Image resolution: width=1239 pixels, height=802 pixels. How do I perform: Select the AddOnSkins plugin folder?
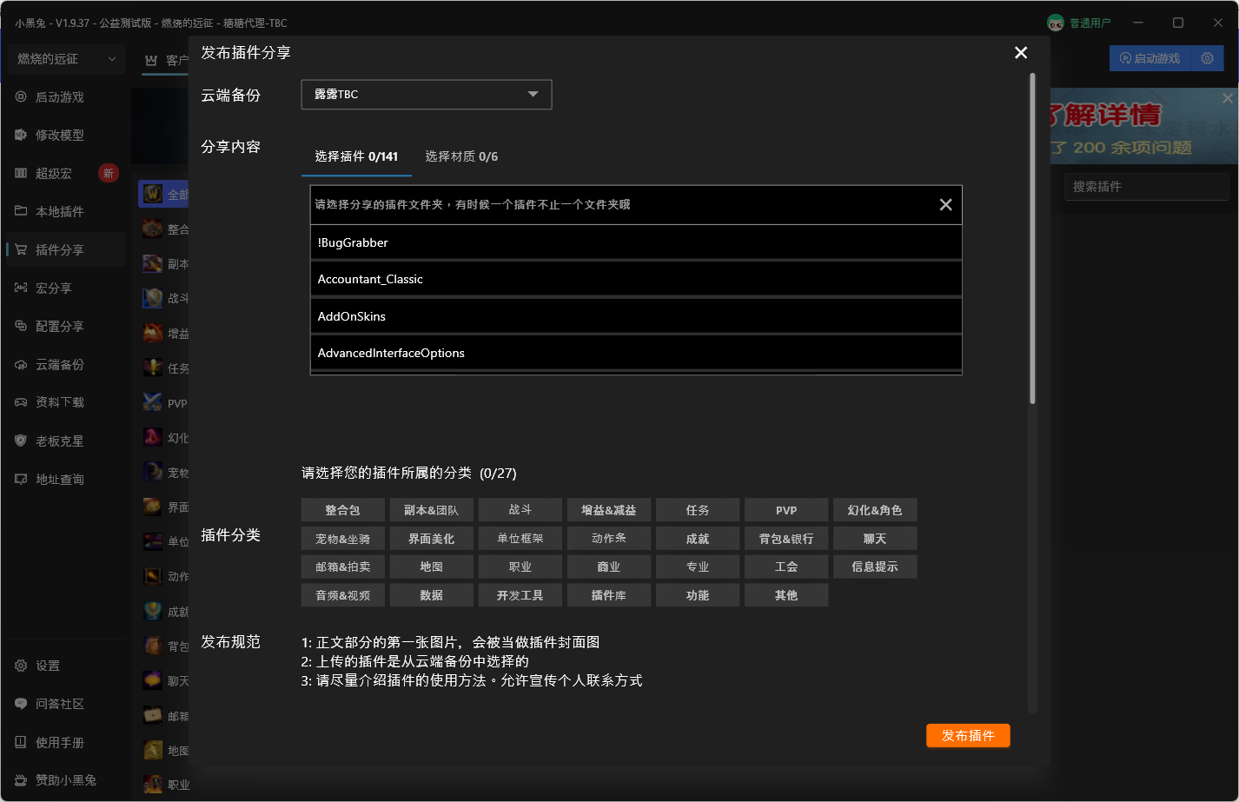click(636, 316)
